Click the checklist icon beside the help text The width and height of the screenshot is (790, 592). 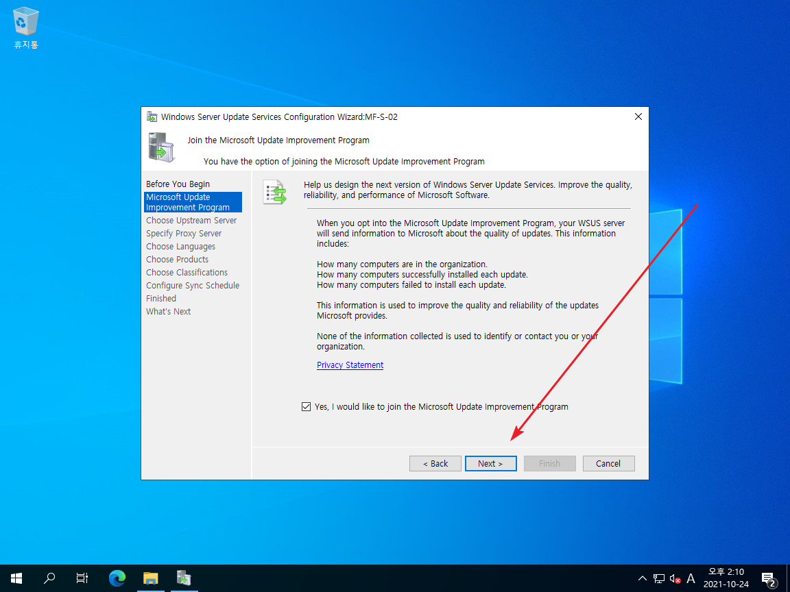click(274, 193)
